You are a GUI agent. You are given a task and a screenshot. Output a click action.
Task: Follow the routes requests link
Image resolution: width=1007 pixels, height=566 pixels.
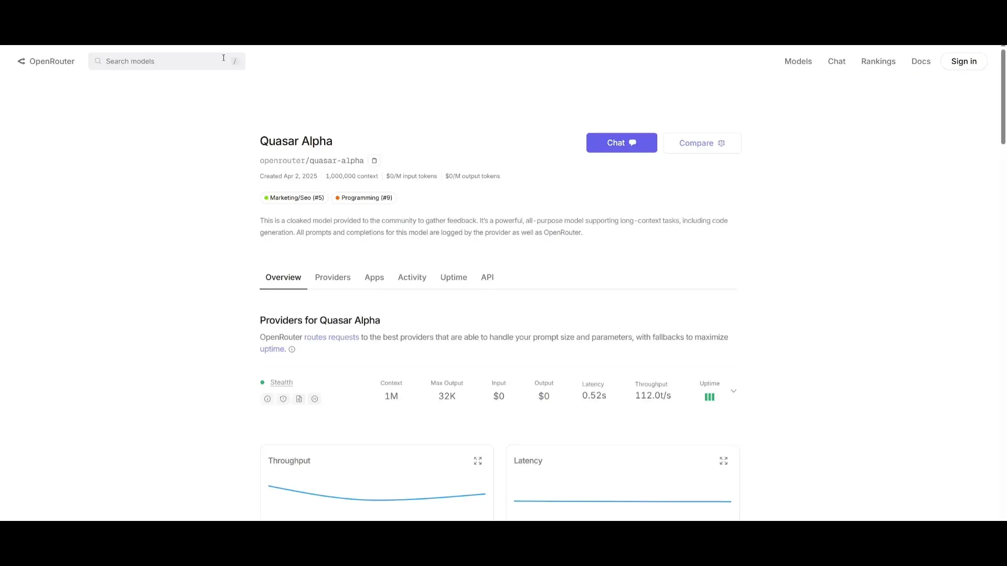coord(331,338)
